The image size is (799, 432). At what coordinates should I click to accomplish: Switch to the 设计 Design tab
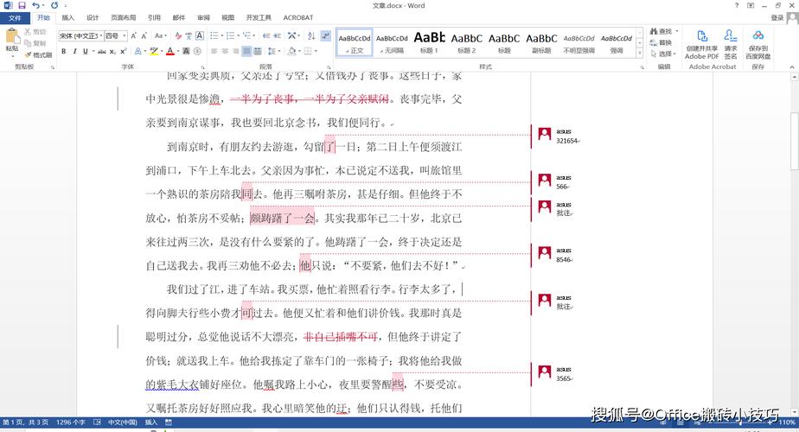click(93, 18)
